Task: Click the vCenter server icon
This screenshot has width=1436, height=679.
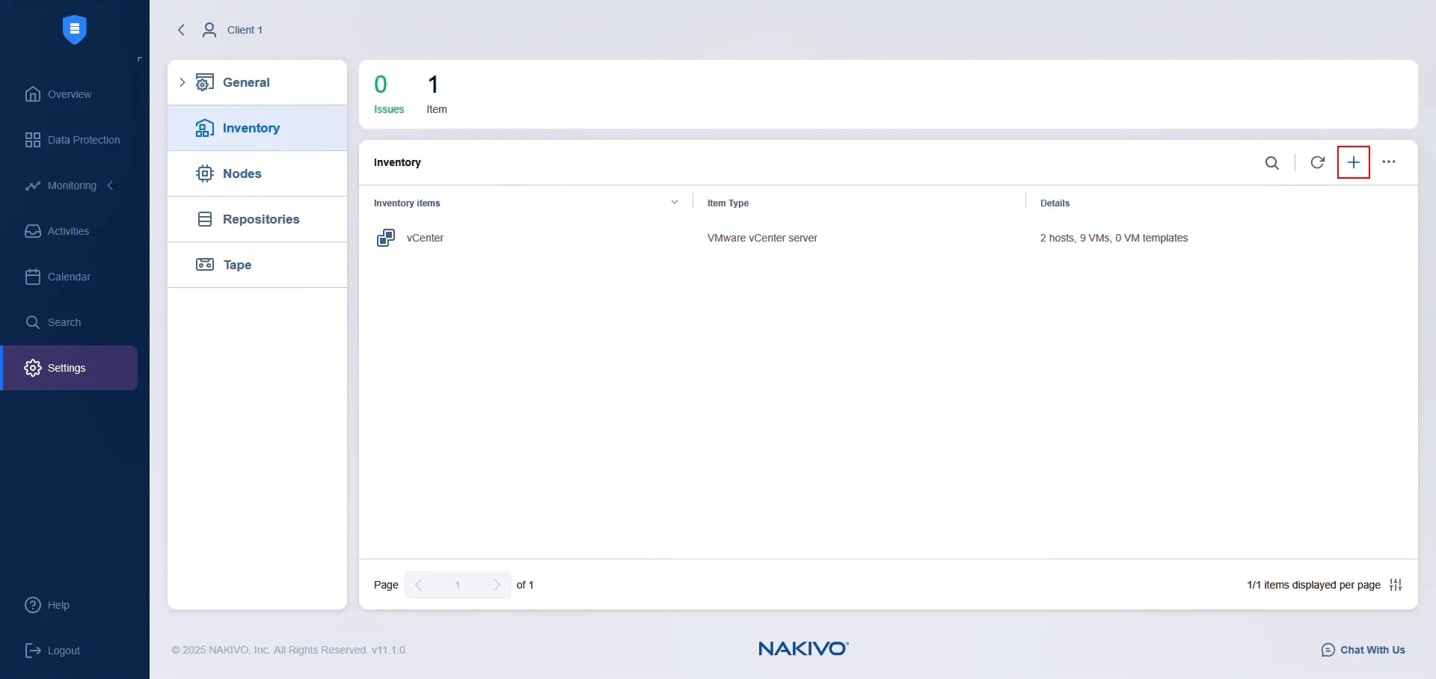Action: (x=386, y=238)
